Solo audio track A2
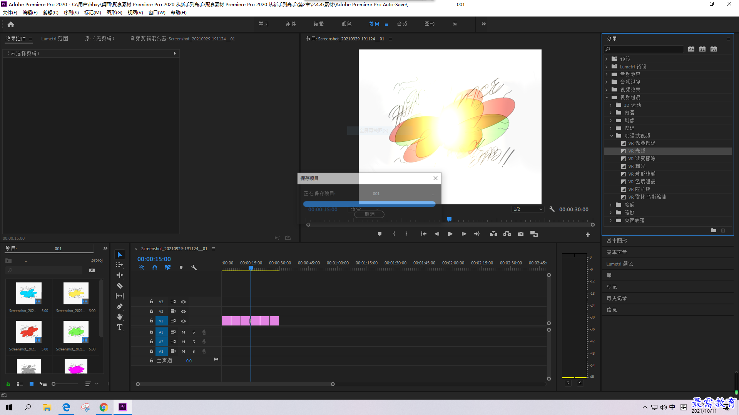Screen dimensions: 739x415 click(x=194, y=342)
